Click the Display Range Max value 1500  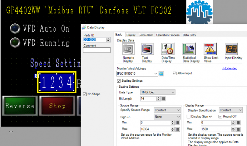click(216, 129)
